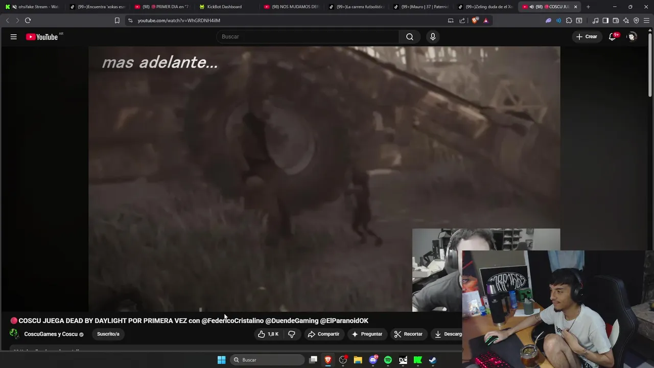The height and width of the screenshot is (368, 654).
Task: Open a new browser tab
Action: (588, 7)
